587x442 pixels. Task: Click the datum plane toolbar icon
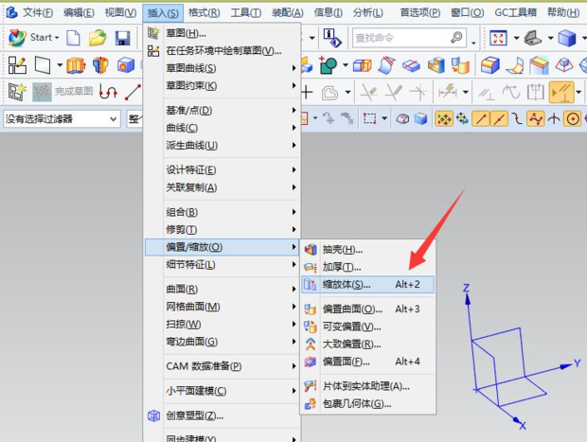click(43, 65)
